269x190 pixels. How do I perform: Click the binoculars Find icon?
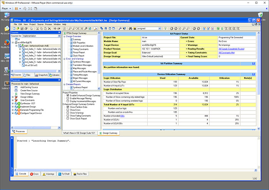131,29
